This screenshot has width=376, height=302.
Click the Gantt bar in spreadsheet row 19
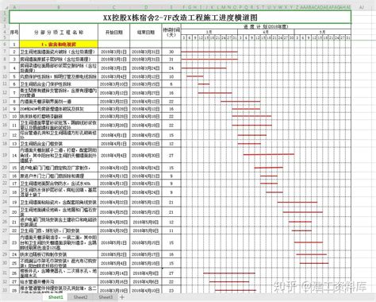(x=269, y=154)
